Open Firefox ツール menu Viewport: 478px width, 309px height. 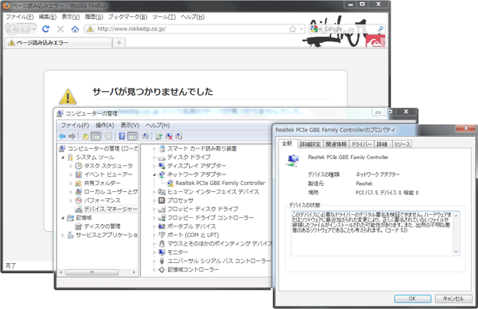164,17
